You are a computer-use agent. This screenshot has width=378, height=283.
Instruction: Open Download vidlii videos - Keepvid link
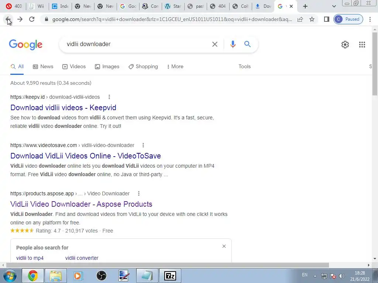(63, 108)
